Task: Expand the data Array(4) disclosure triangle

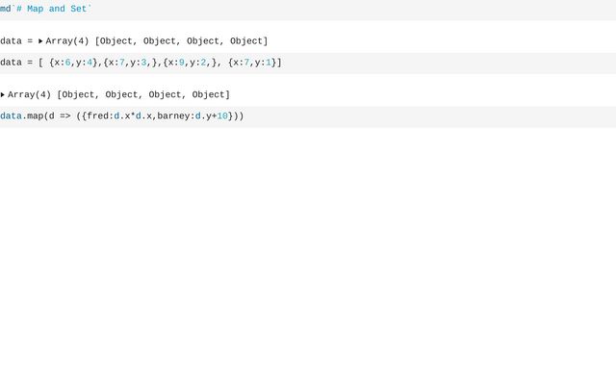Action: [40, 40]
